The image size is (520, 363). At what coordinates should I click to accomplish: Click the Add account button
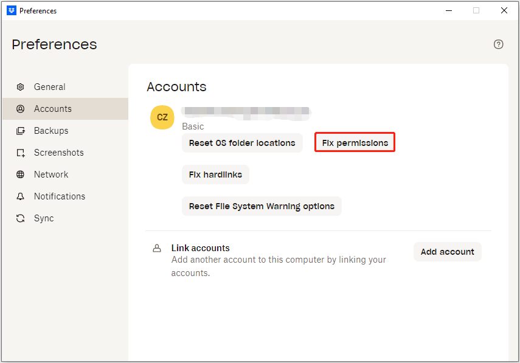coord(447,251)
